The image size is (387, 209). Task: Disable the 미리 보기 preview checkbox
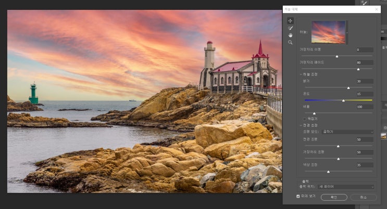[298, 197]
